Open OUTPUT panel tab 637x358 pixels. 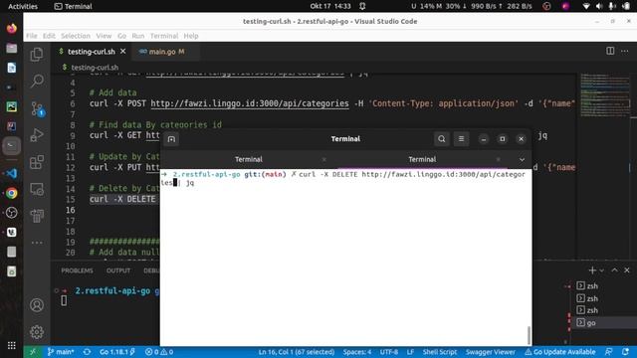[x=118, y=270]
